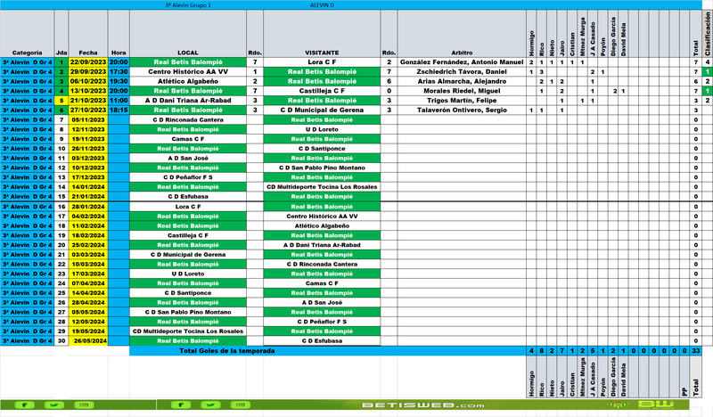713x417 pixels.
Task: Select date cell 26/05/2024
Action: click(88, 341)
